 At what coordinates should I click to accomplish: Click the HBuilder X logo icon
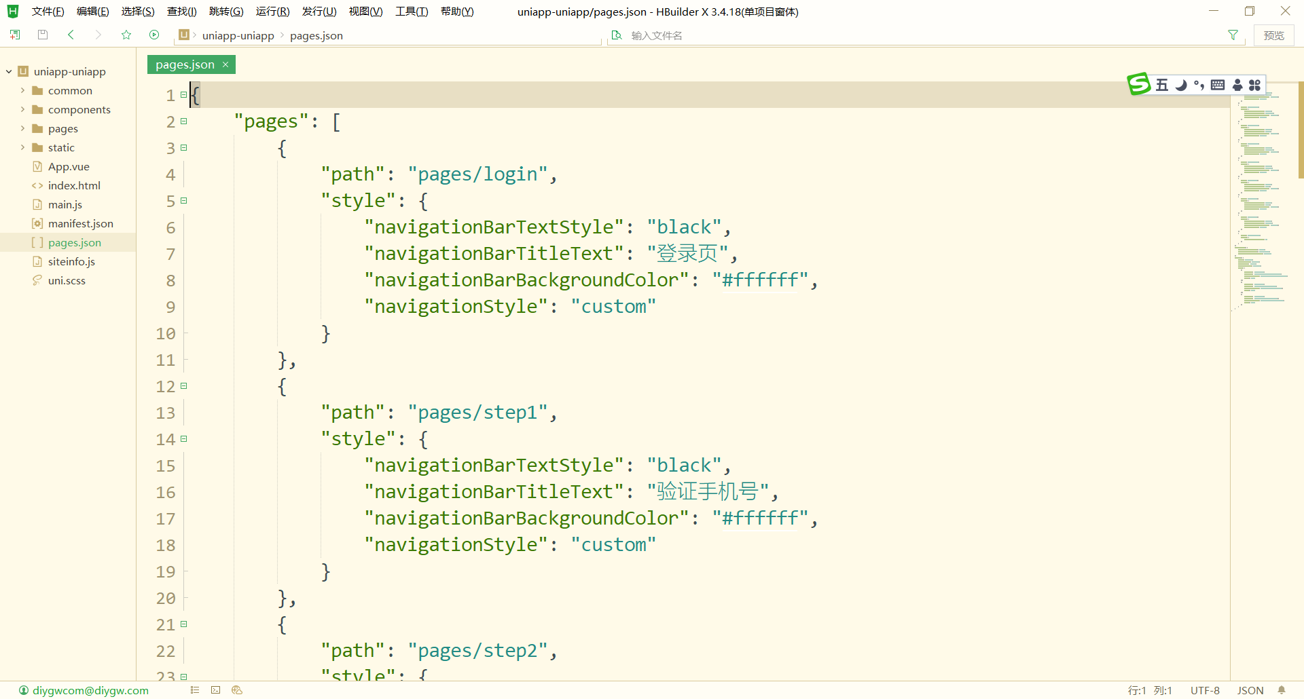tap(13, 12)
